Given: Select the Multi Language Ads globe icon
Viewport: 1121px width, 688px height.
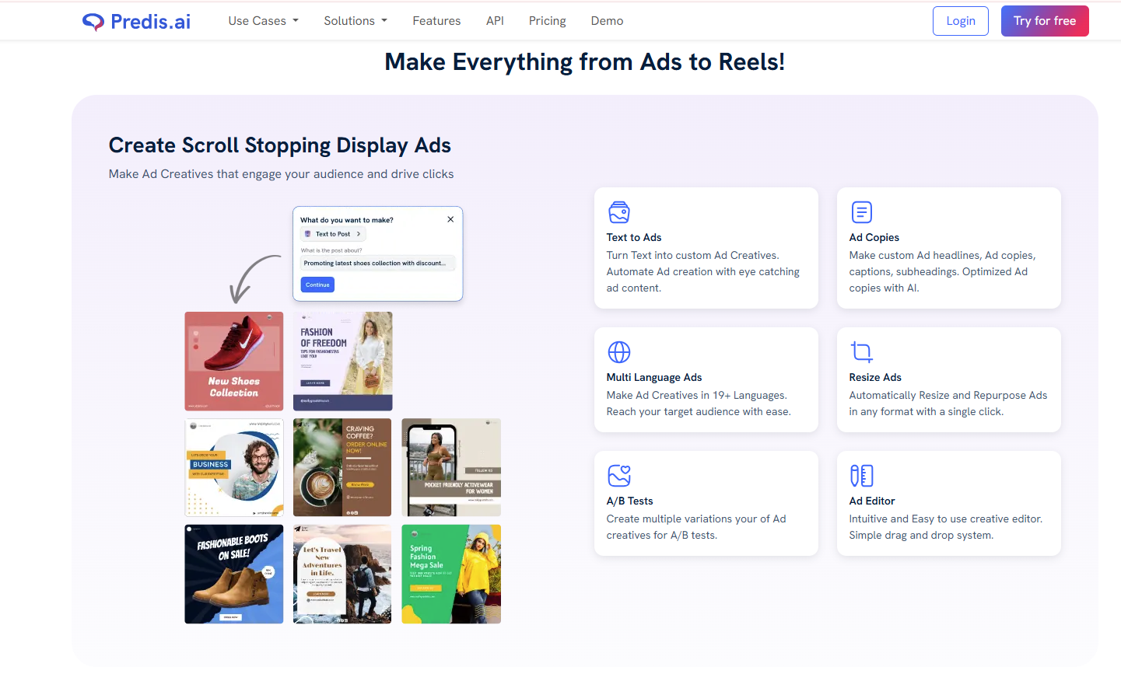Looking at the screenshot, I should pos(619,352).
